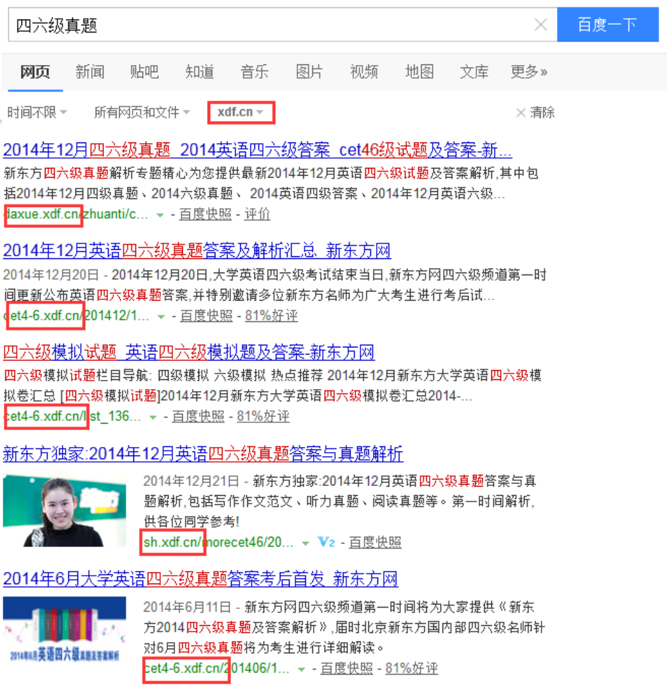Click the smiling teacher thumbnail image
667x687 pixels.
(64, 509)
